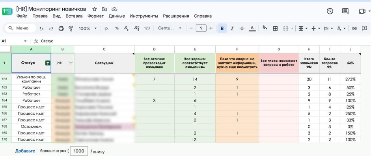Image resolution: width=371 pixels, height=156 pixels.
Task: Open Правка menu
Action: click(40, 16)
